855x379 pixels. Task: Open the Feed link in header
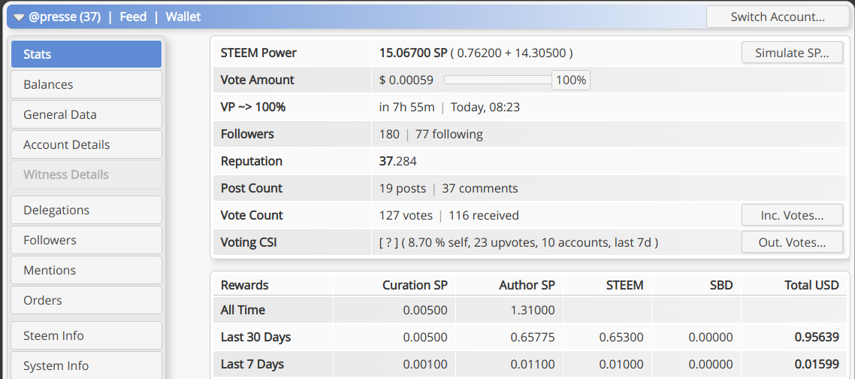(x=133, y=17)
